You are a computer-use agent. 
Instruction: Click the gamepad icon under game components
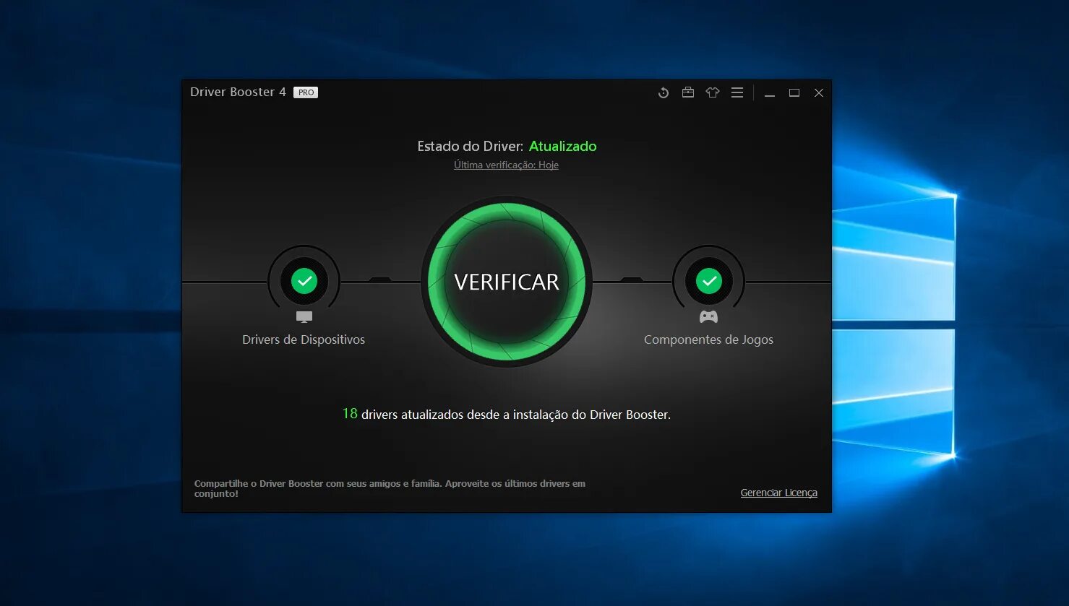point(708,317)
